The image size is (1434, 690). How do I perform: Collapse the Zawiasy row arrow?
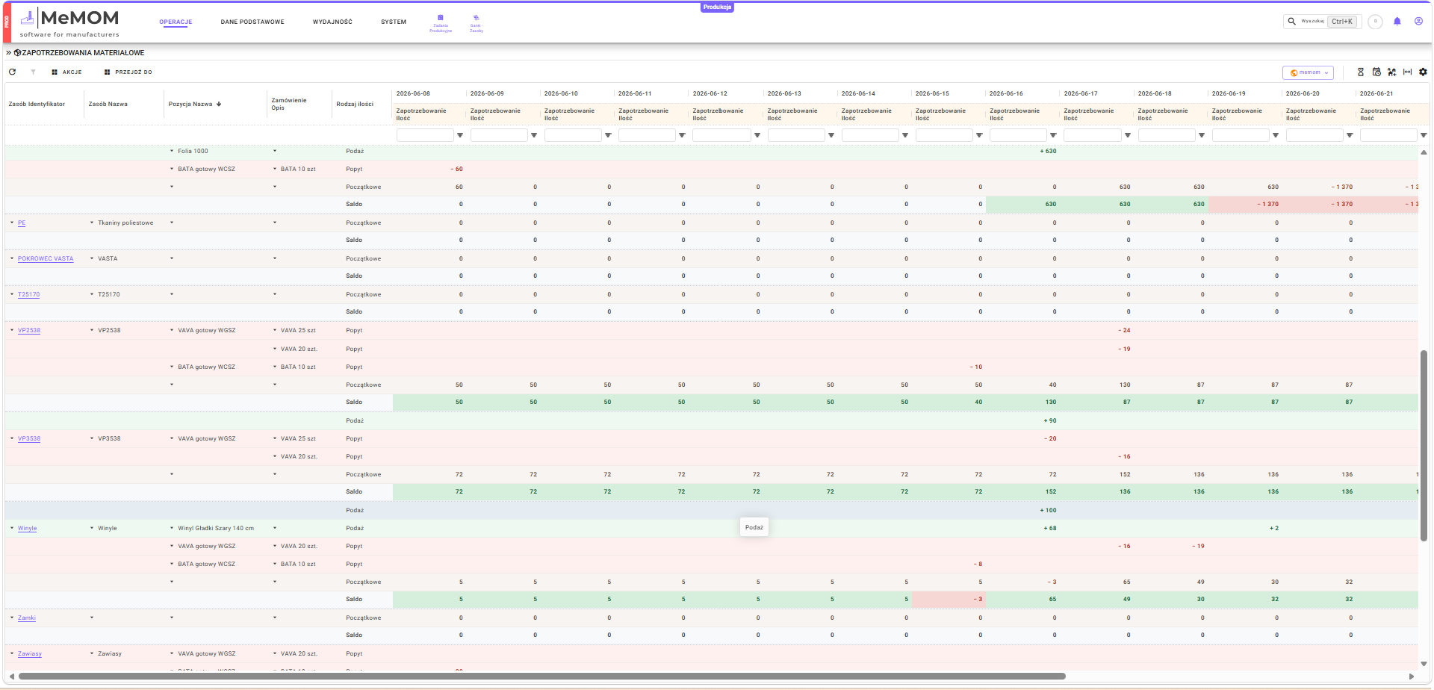[x=12, y=653]
